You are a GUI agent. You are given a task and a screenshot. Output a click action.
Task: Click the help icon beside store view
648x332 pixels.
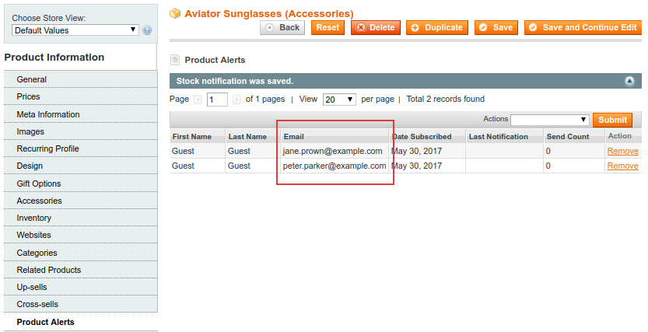tap(147, 30)
